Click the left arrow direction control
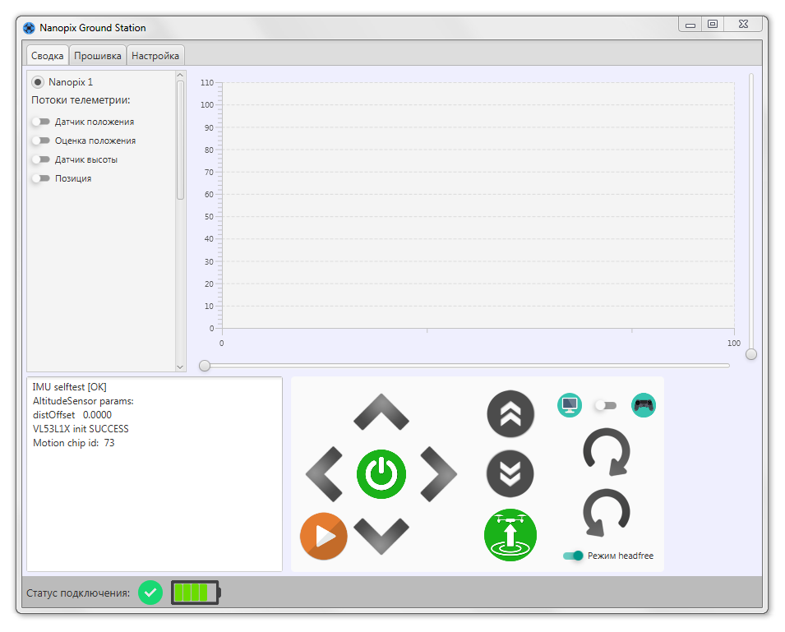785x632 pixels. coord(324,474)
